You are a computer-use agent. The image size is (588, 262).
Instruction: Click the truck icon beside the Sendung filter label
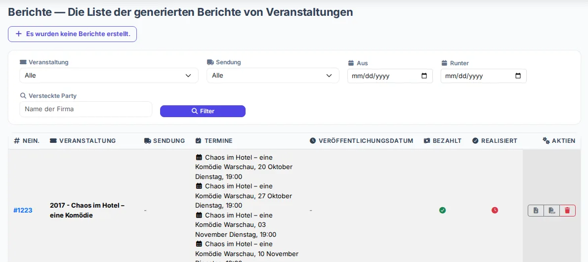(x=210, y=62)
